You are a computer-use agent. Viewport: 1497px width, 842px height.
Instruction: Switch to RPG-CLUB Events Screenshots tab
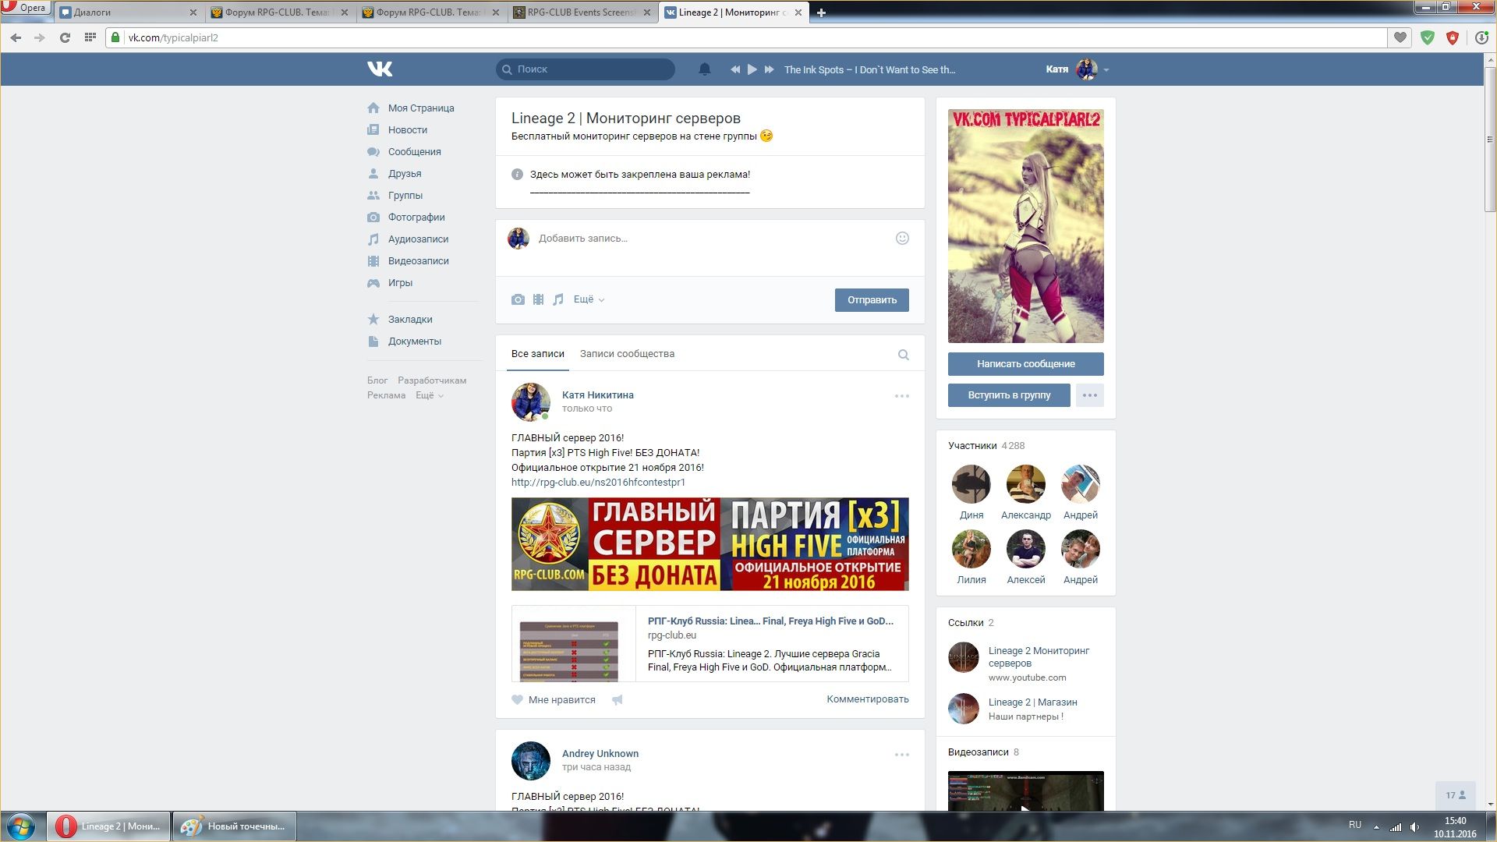click(582, 12)
